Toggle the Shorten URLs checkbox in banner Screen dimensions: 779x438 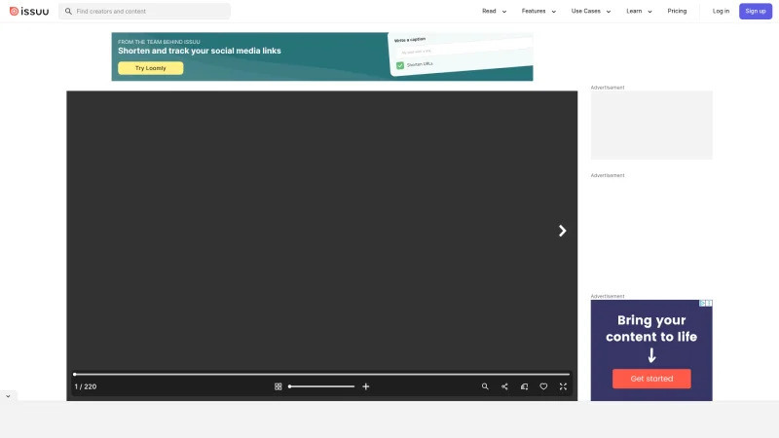tap(400, 65)
